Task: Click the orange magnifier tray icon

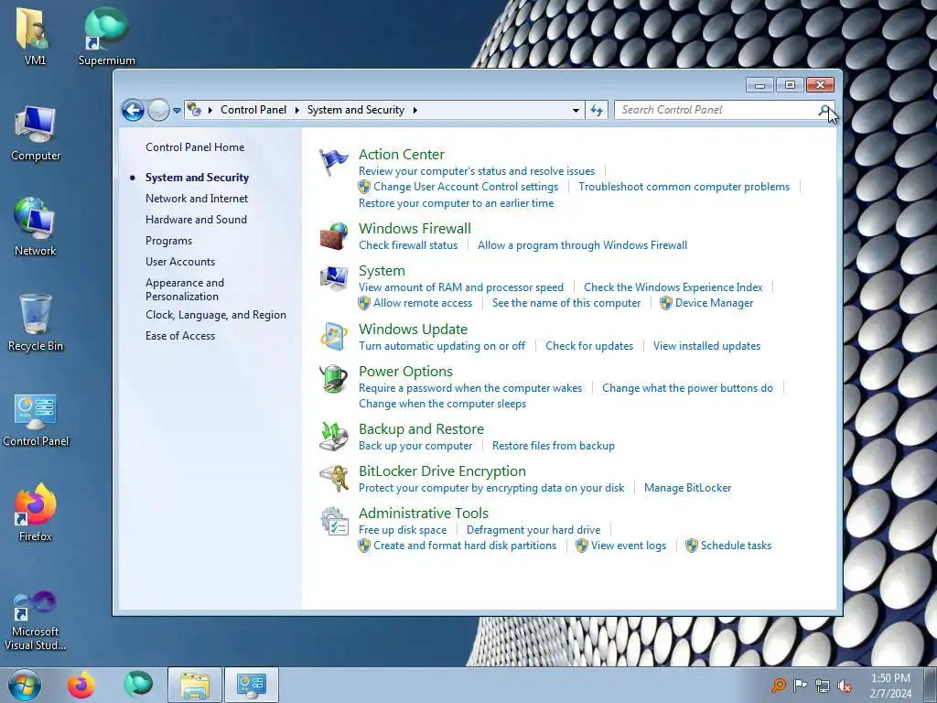Action: pyautogui.click(x=778, y=686)
